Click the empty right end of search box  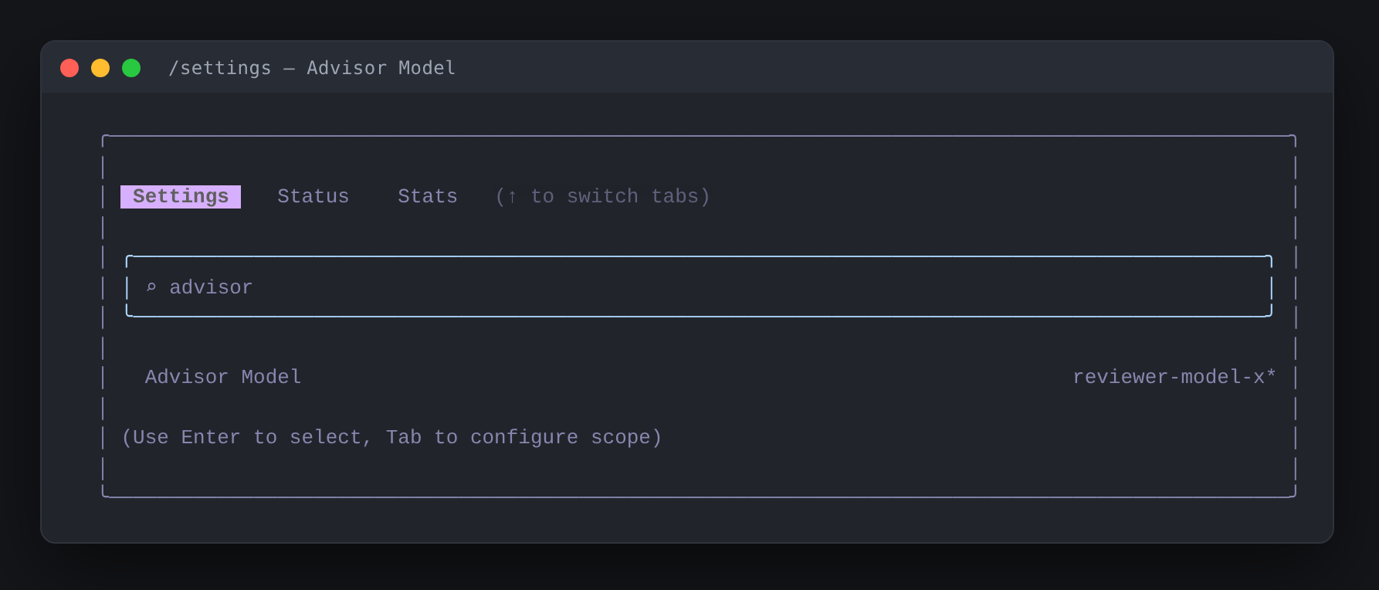(1081, 287)
